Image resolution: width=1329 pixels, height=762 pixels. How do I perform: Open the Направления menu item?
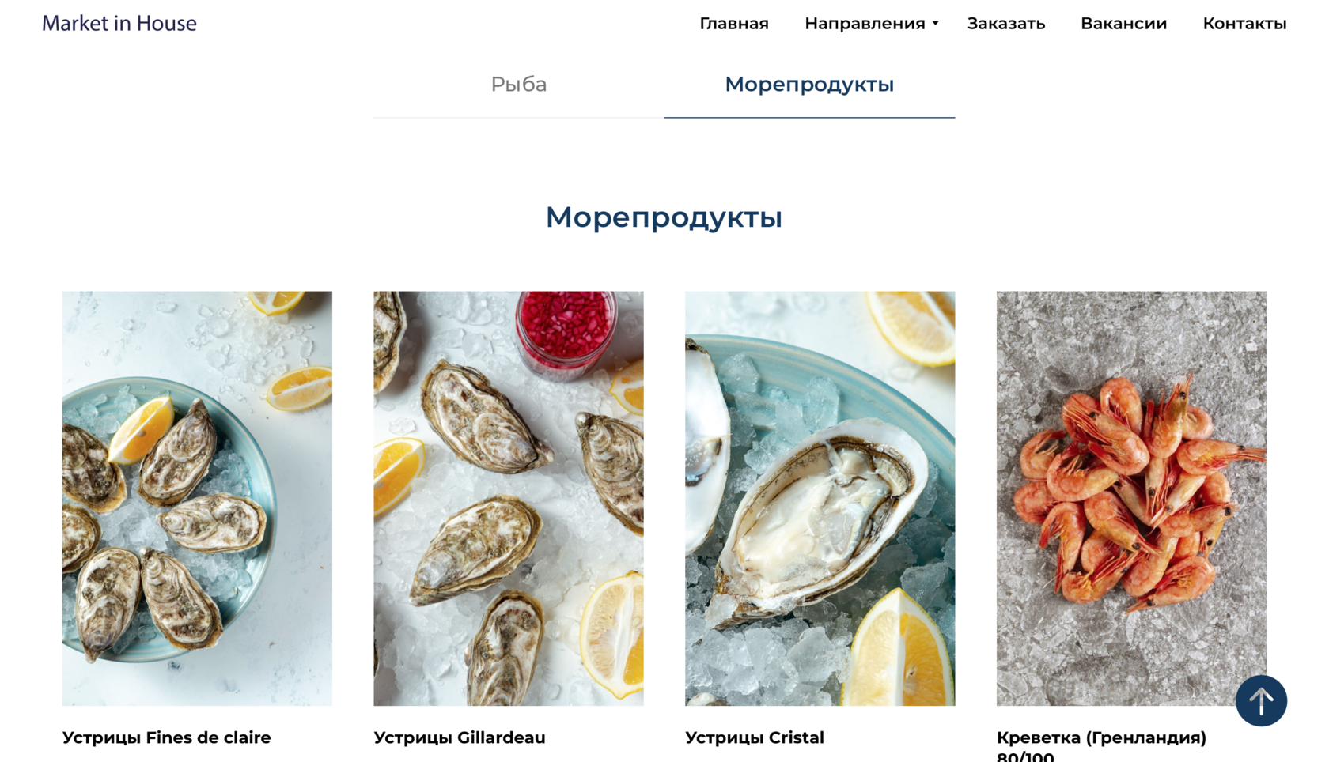[865, 24]
